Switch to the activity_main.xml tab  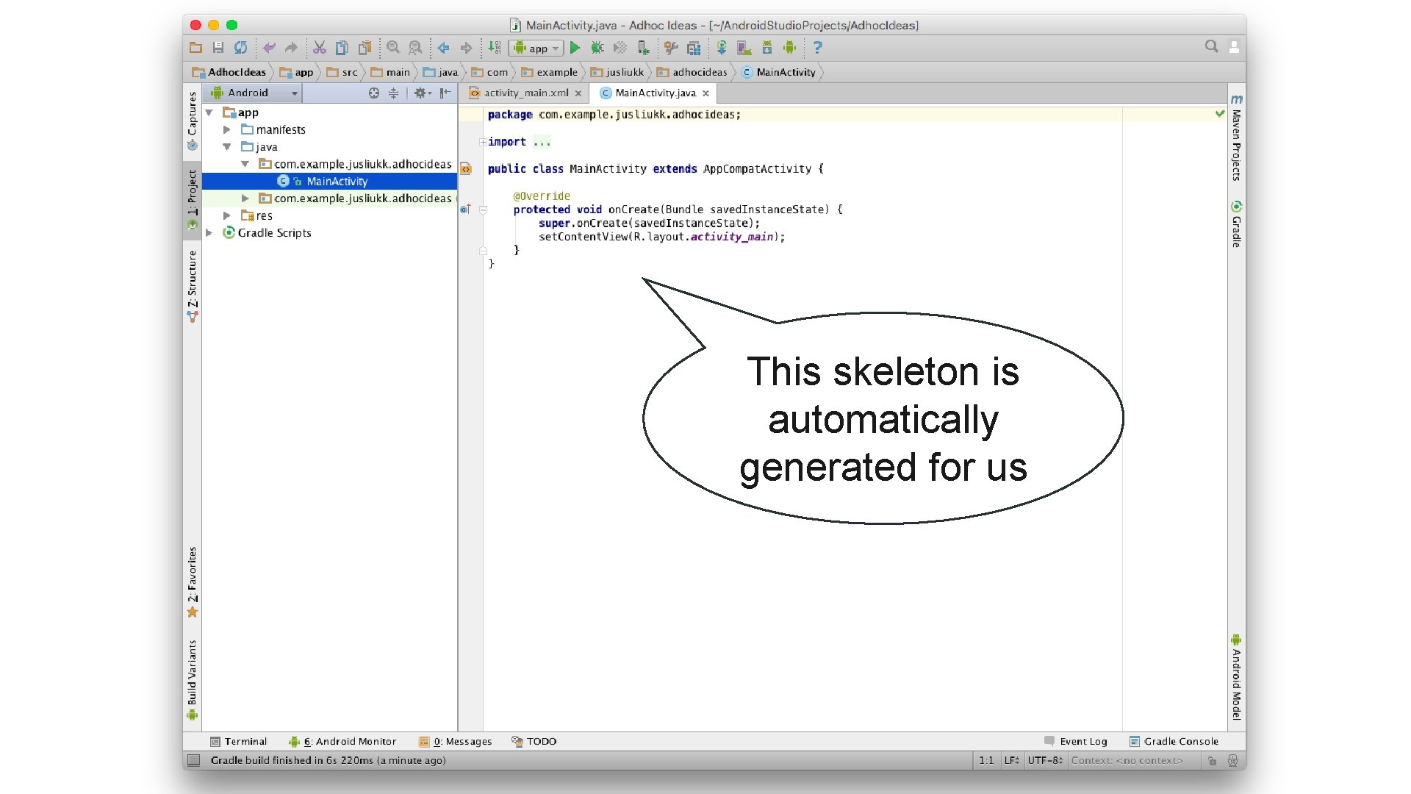(525, 93)
